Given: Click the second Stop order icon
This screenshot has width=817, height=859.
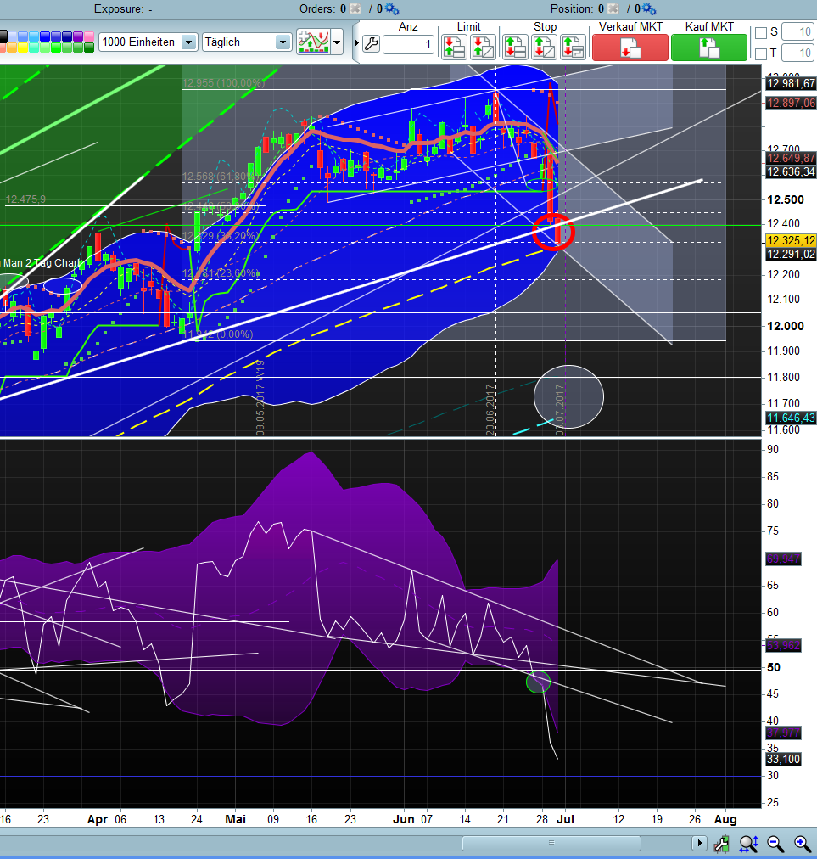Looking at the screenshot, I should pyautogui.click(x=544, y=48).
